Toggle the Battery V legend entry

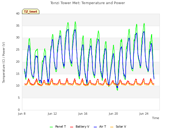coord(79,127)
